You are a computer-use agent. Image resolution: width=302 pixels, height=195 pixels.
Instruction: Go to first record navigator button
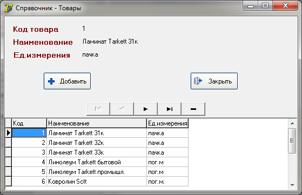98,109
